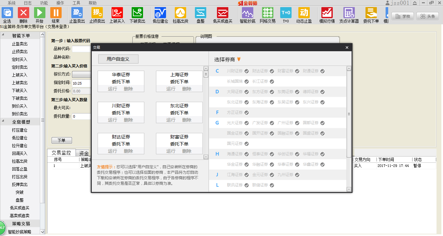Toggle the check mark beside 国元证券
443x236 pixels.
(x=246, y=144)
